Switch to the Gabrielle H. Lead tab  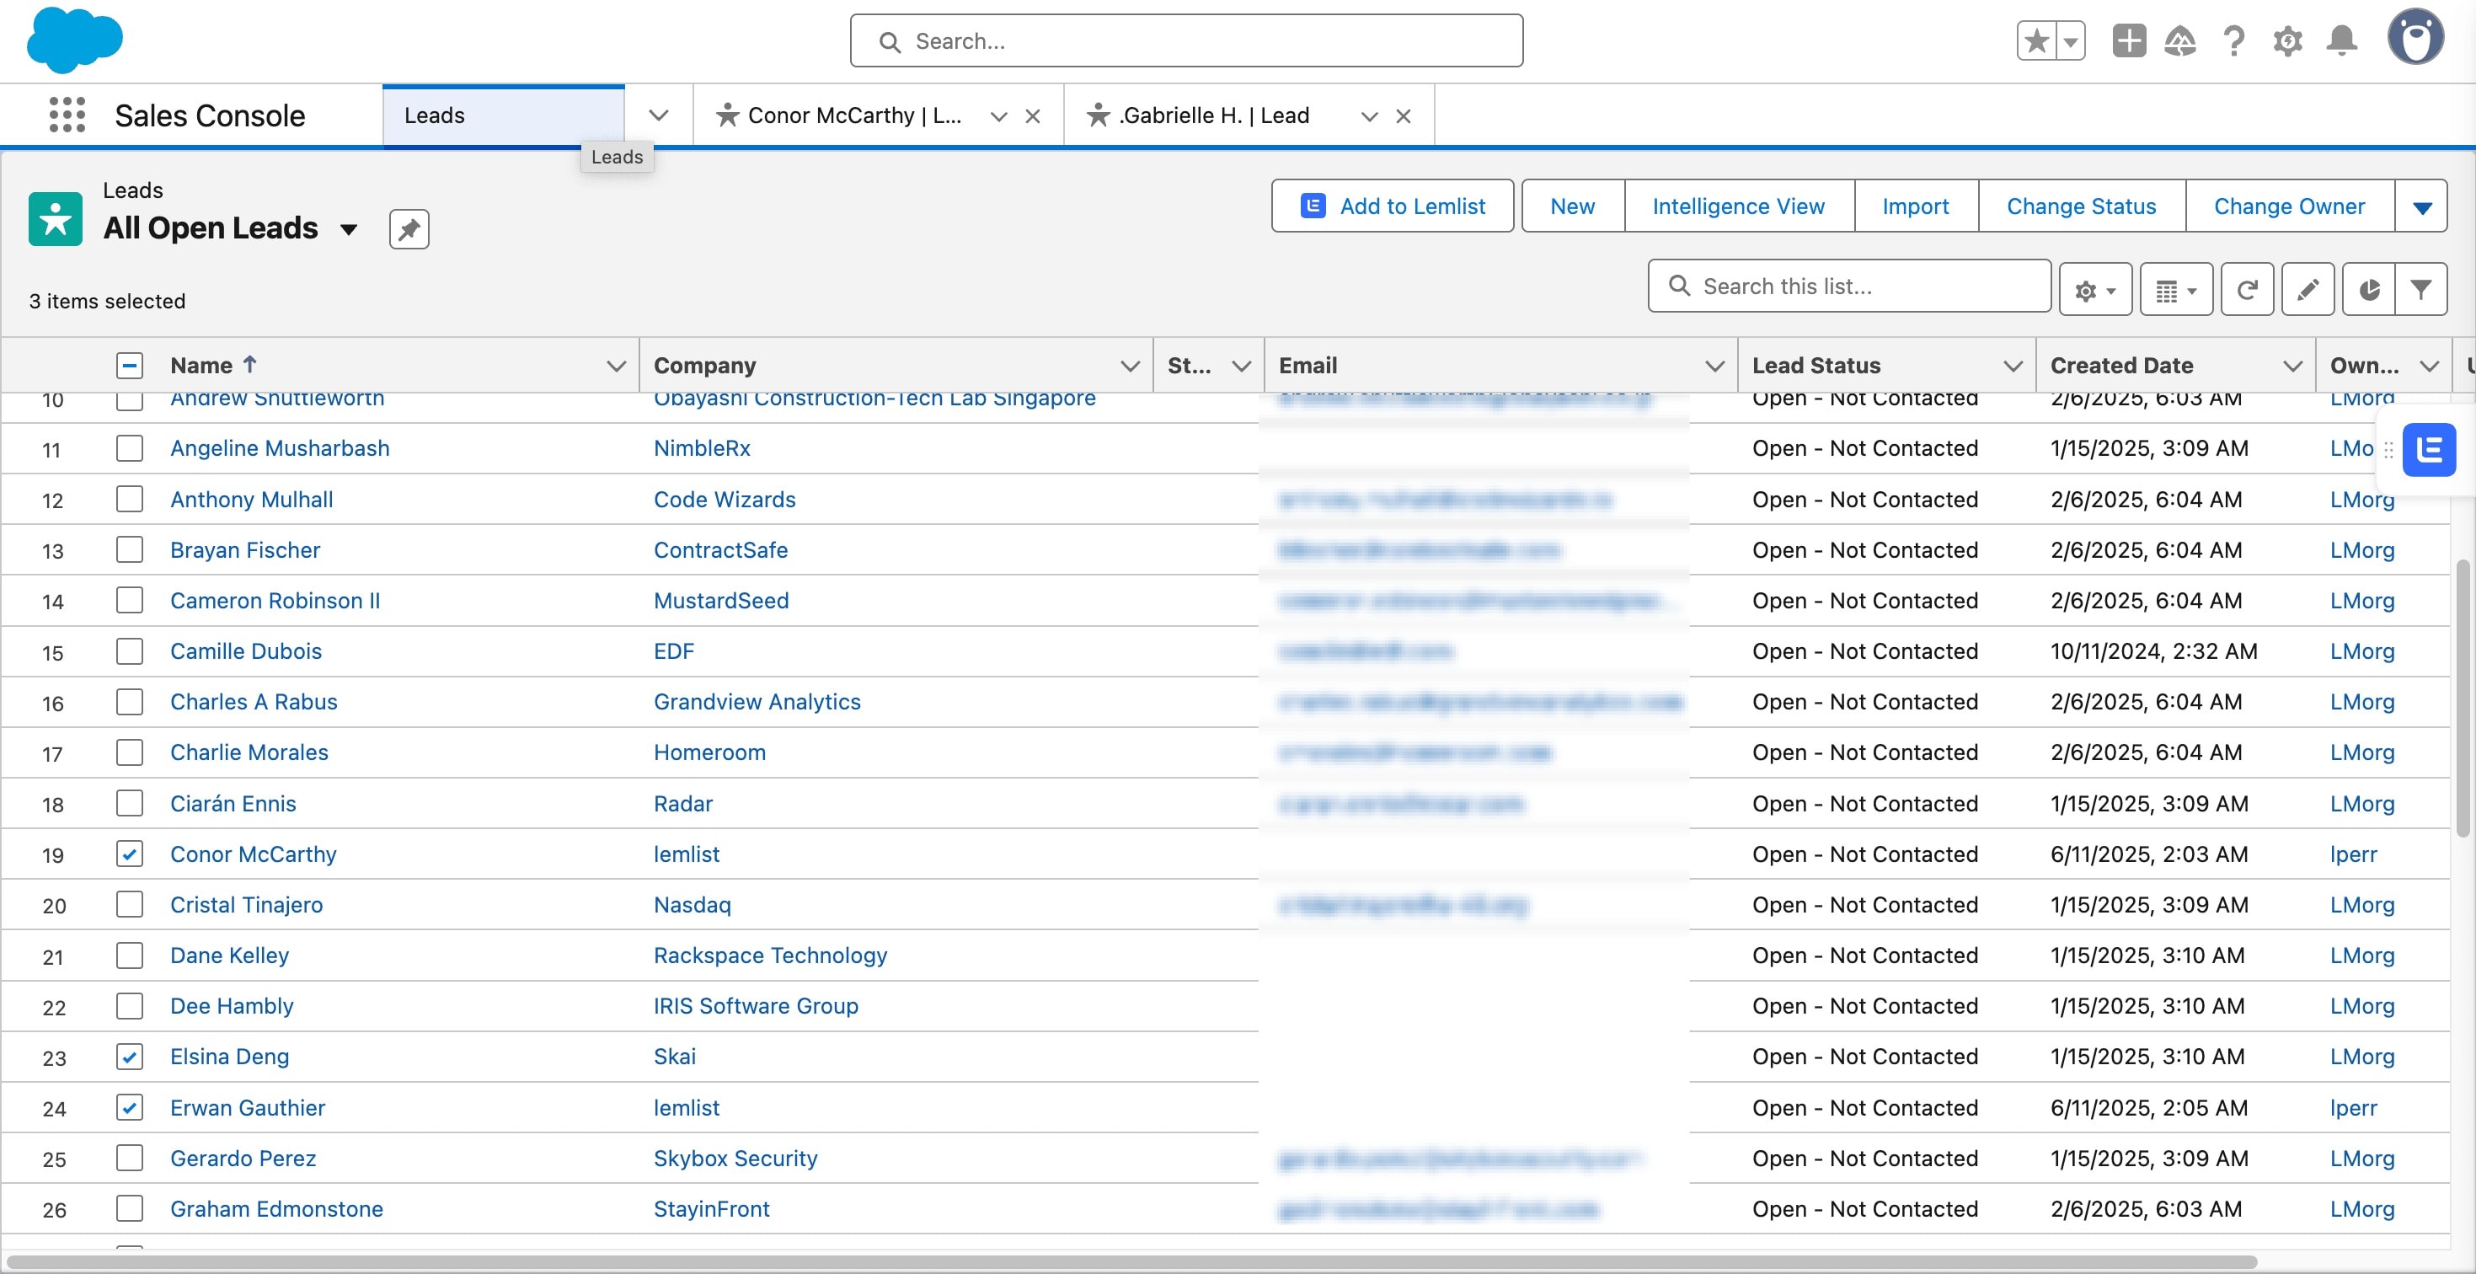[x=1213, y=115]
